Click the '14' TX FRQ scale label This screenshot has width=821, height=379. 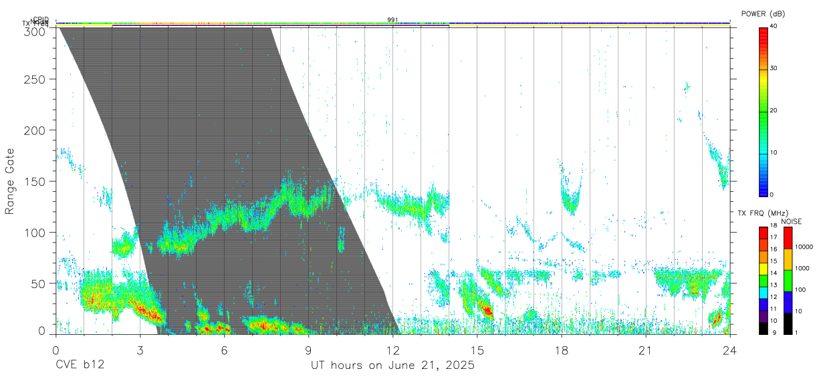click(x=774, y=273)
